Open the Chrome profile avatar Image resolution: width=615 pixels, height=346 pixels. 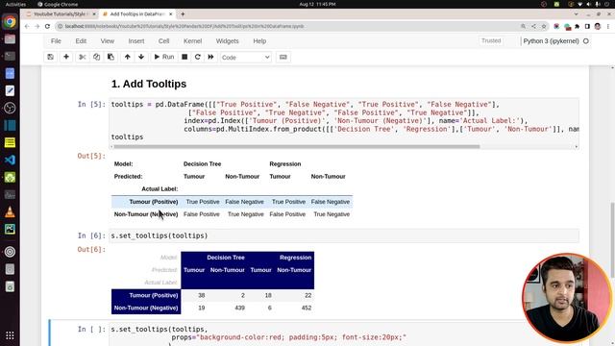point(598,26)
